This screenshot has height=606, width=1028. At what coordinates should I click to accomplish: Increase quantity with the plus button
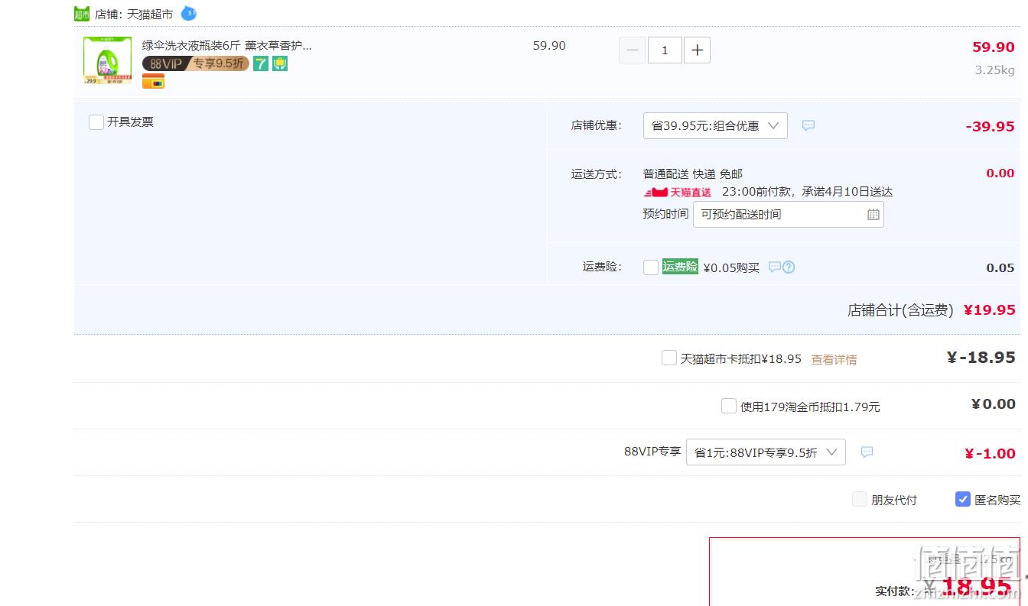click(697, 50)
